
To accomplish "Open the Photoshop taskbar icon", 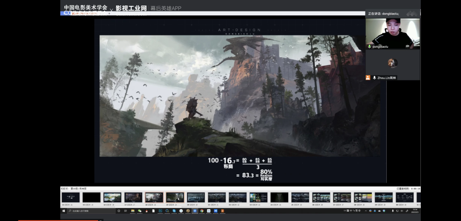I will point(160,211).
